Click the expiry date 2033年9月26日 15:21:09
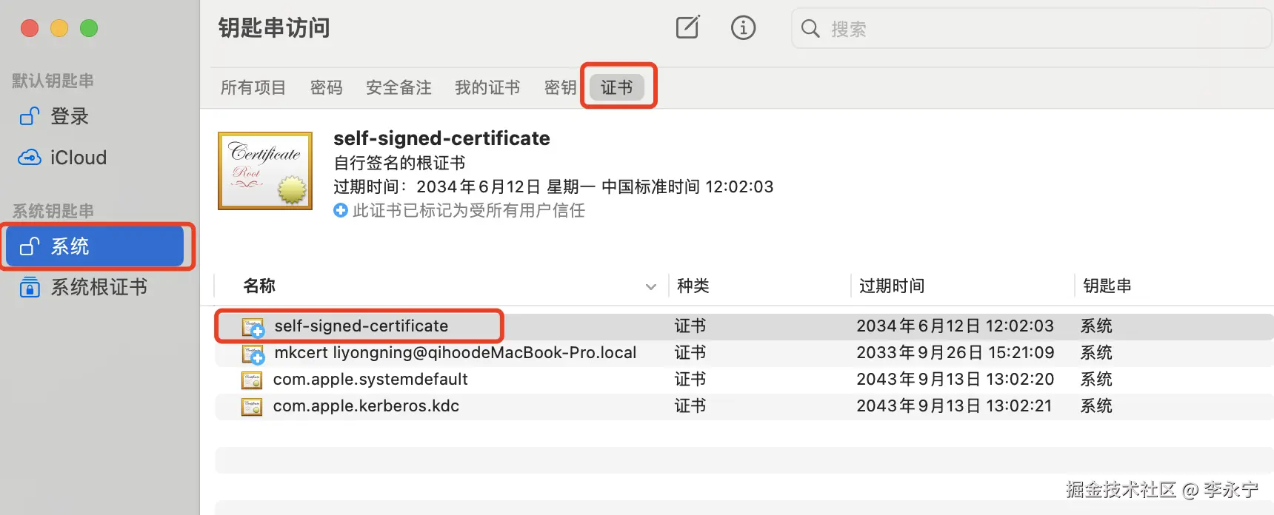The height and width of the screenshot is (515, 1274). coord(955,353)
